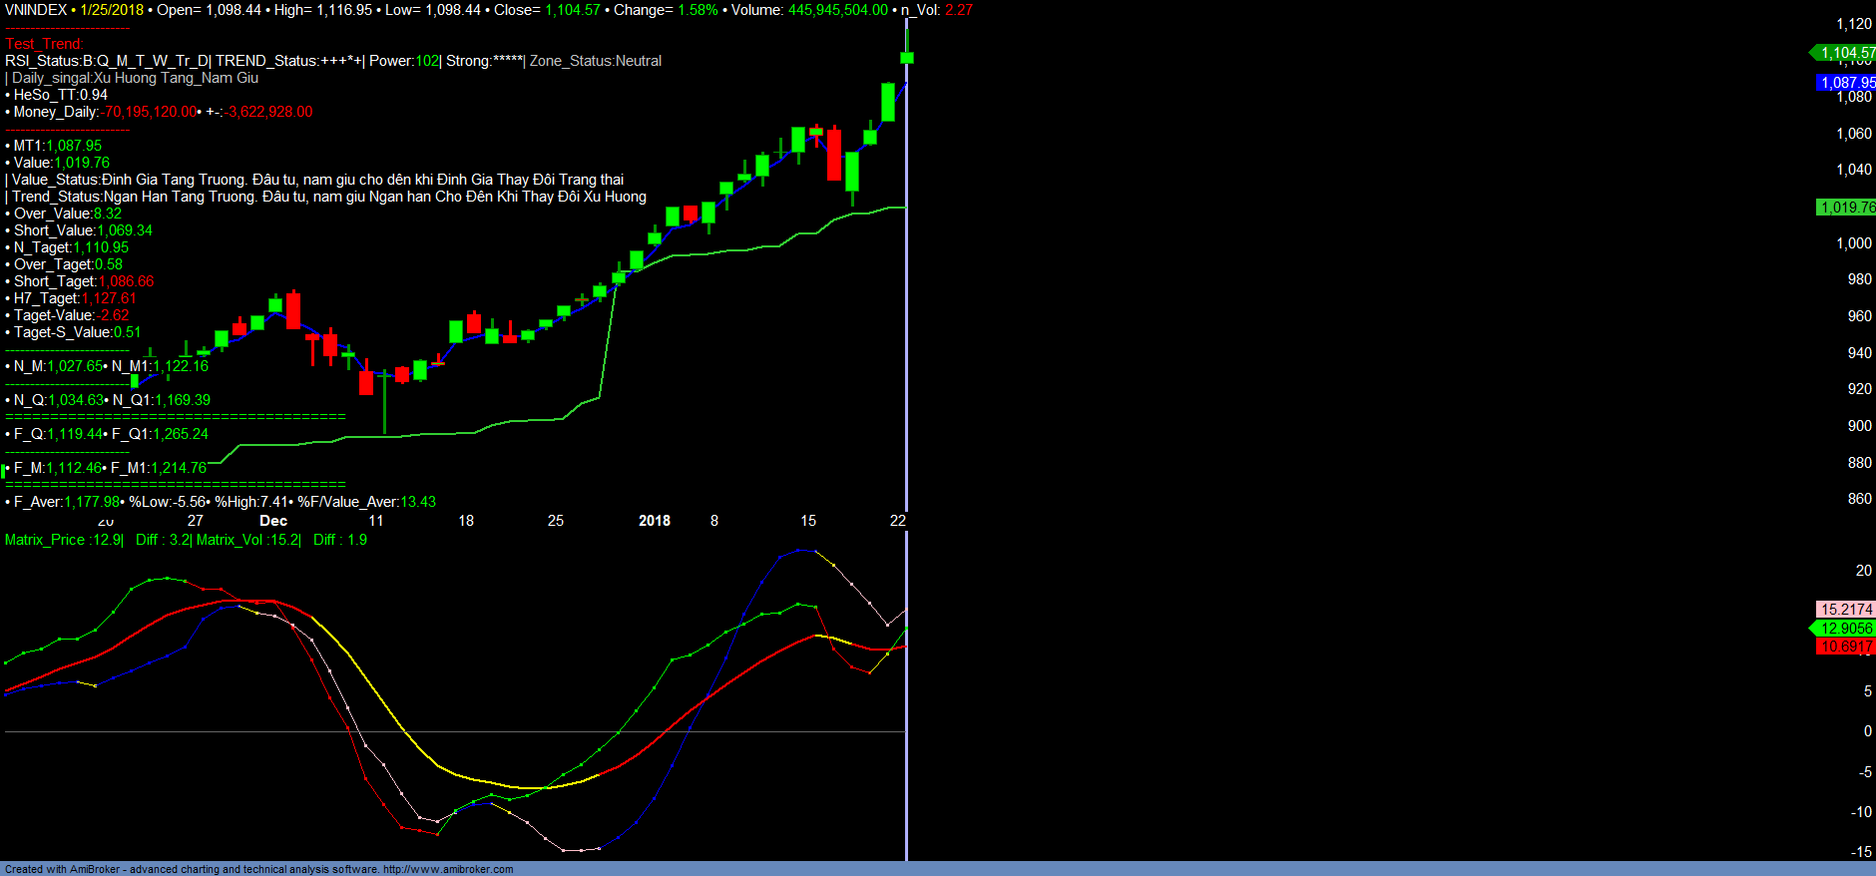Select the blue 1,087.95 axis label
1876x876 pixels.
click(1846, 83)
